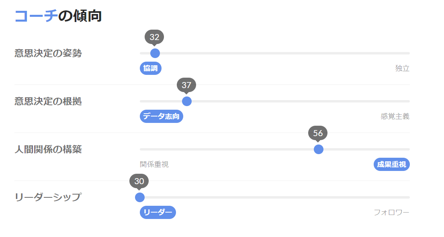Click the value bubble showing 37
This screenshot has width=444, height=237.
click(x=186, y=85)
